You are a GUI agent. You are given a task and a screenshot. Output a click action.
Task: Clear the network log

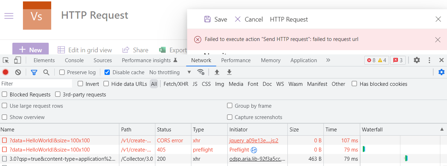tap(18, 72)
